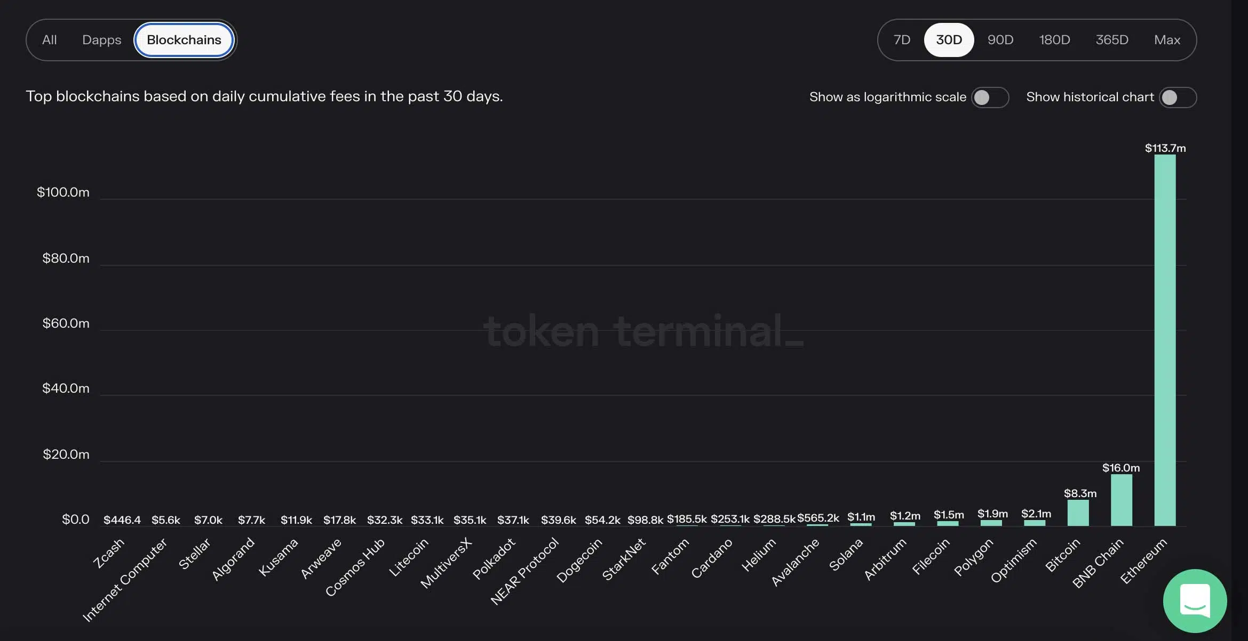Image resolution: width=1248 pixels, height=641 pixels.
Task: Click the Optimism bar showing $2.1m
Action: pyautogui.click(x=1036, y=522)
